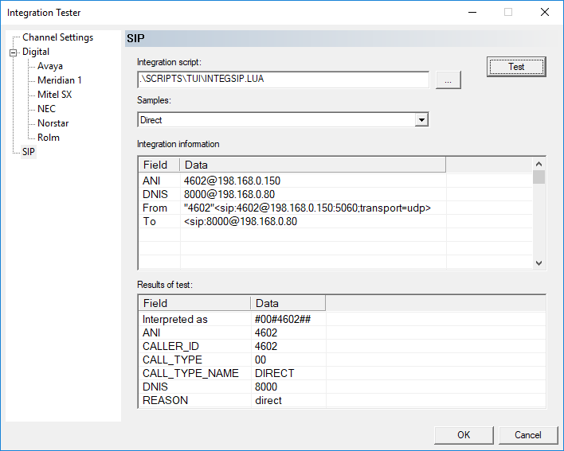Select the NEC tree entry

(46, 109)
